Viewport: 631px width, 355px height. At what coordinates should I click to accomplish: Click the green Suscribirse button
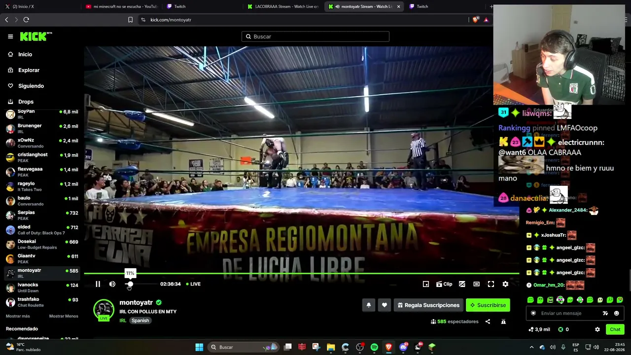488,305
